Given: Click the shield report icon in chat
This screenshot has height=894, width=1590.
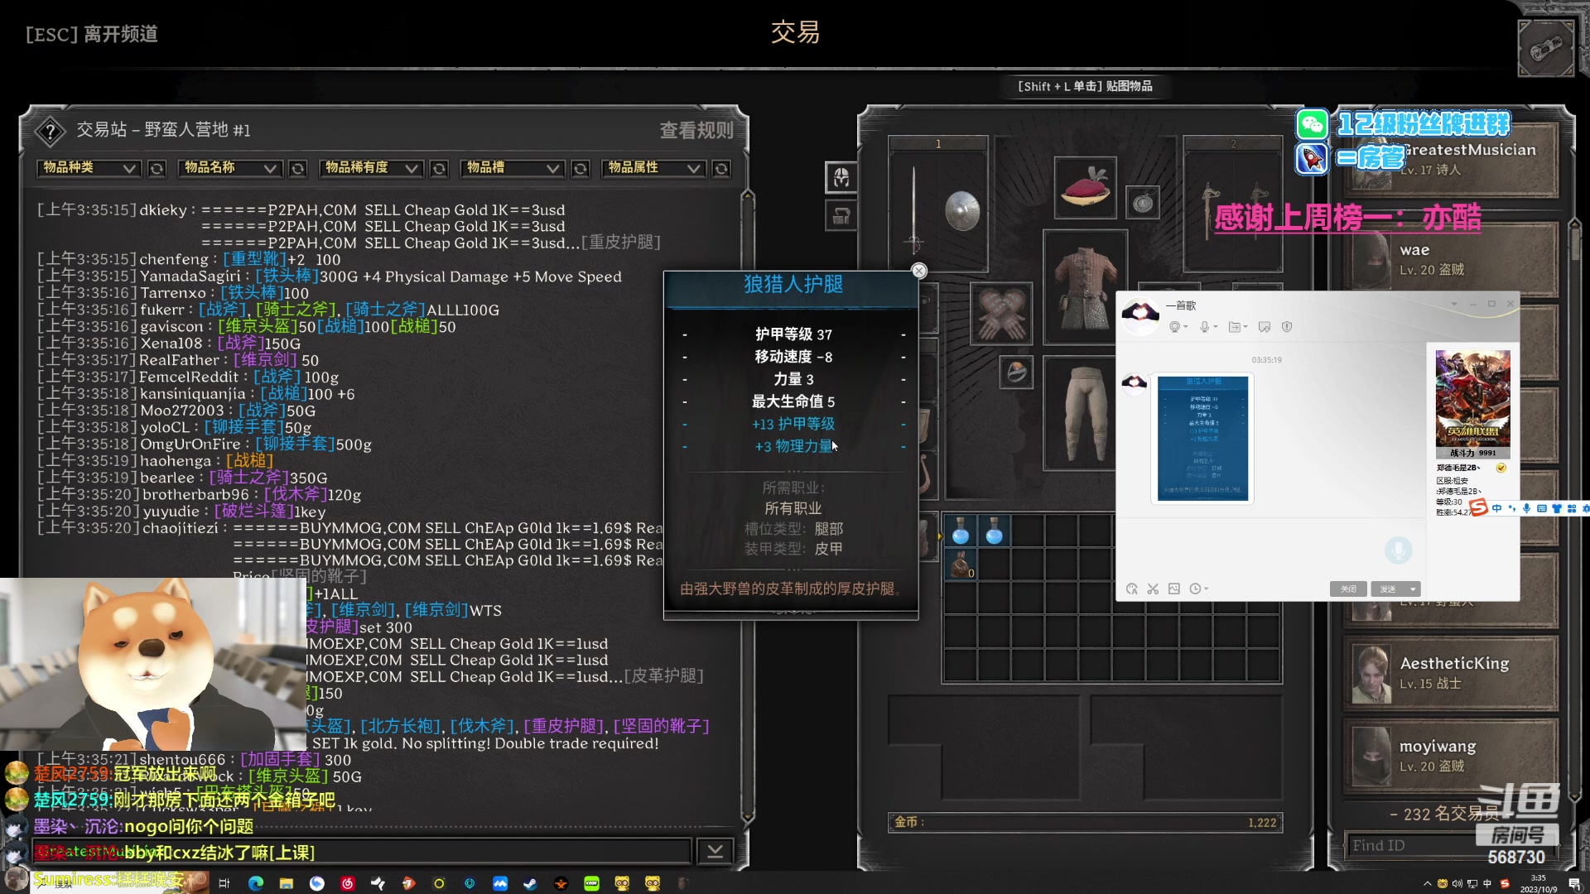Looking at the screenshot, I should click(x=1287, y=327).
